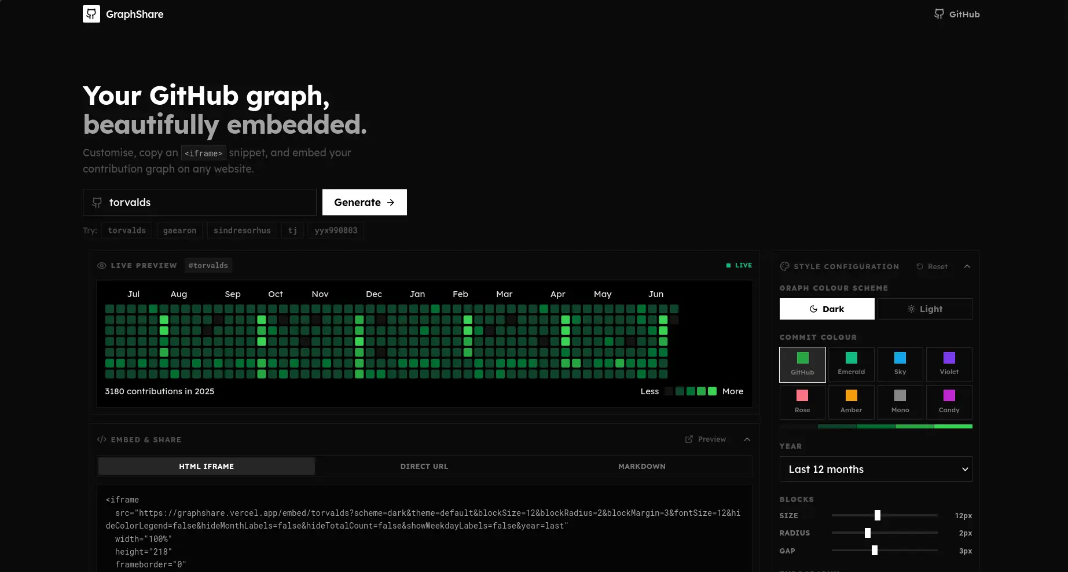This screenshot has width=1068, height=572.
Task: Select the Dark colour scheme
Action: 827,309
